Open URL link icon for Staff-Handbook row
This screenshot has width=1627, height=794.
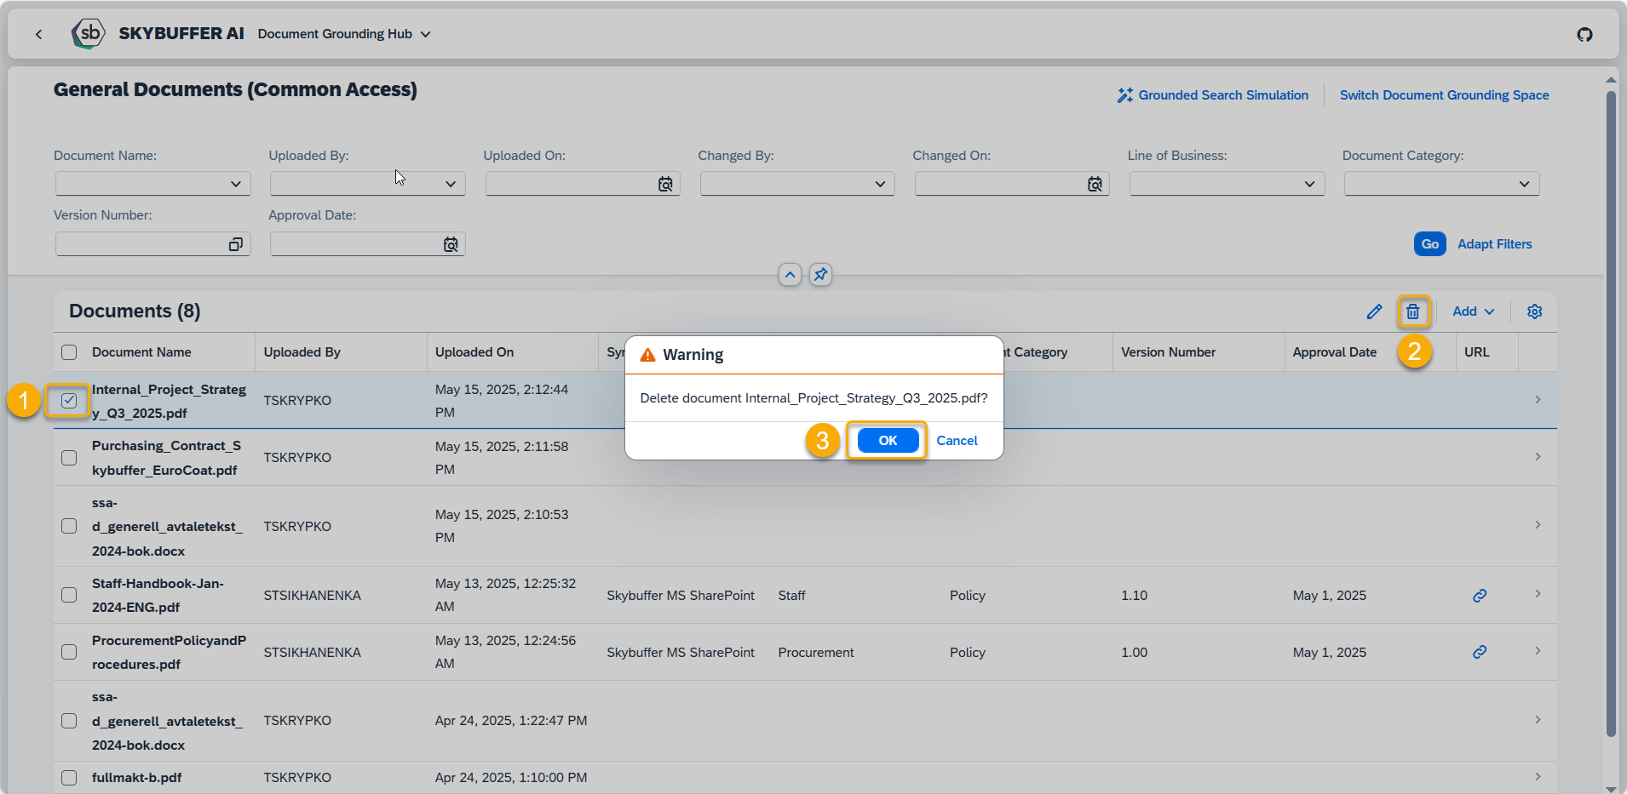point(1480,596)
